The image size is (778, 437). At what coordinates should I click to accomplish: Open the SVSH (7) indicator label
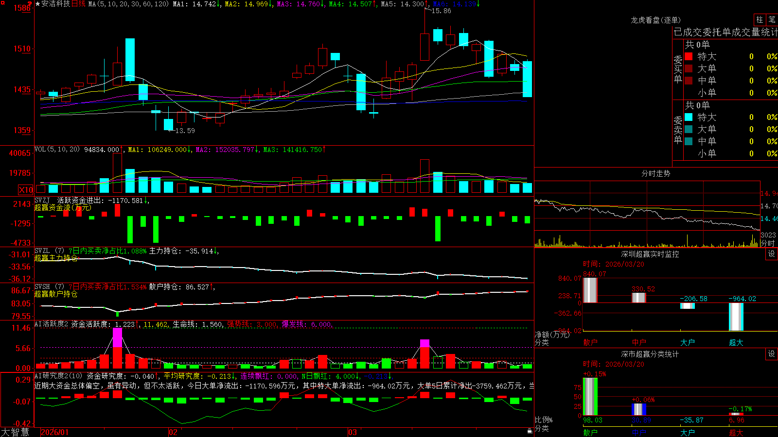pos(49,287)
